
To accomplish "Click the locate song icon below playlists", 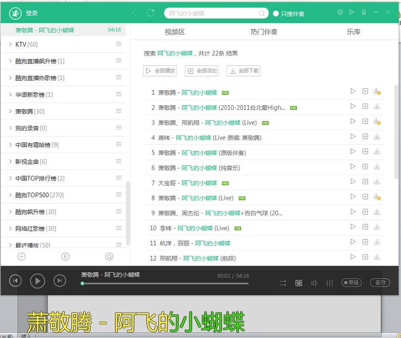I will 109,256.
